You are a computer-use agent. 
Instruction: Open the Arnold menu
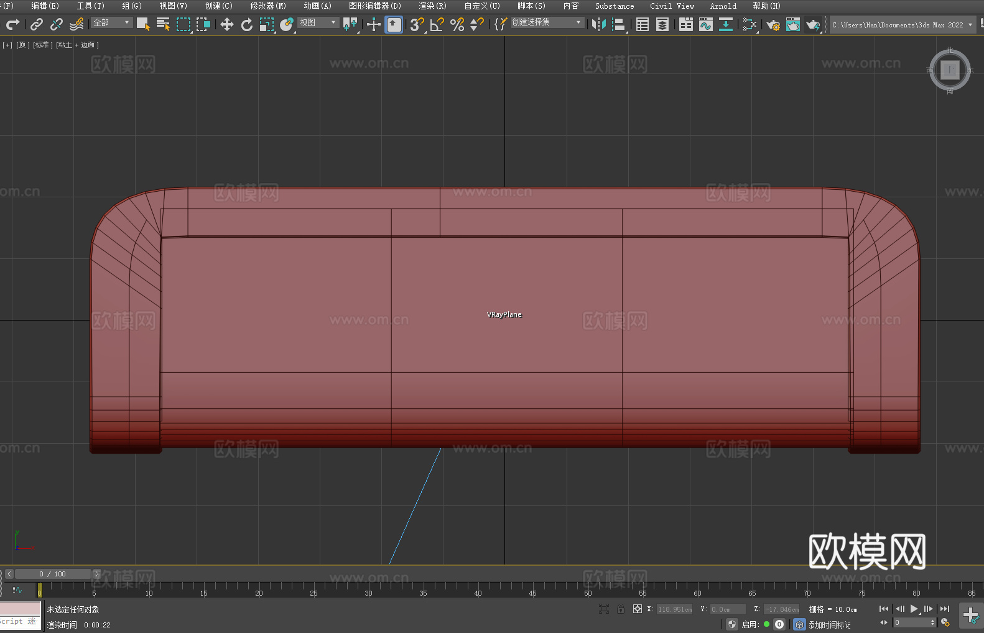[723, 6]
